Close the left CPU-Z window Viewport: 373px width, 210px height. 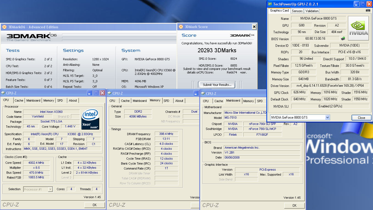pyautogui.click(x=102, y=93)
